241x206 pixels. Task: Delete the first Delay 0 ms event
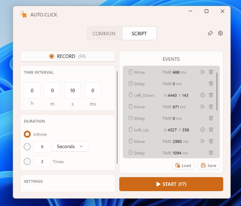pyautogui.click(x=211, y=83)
